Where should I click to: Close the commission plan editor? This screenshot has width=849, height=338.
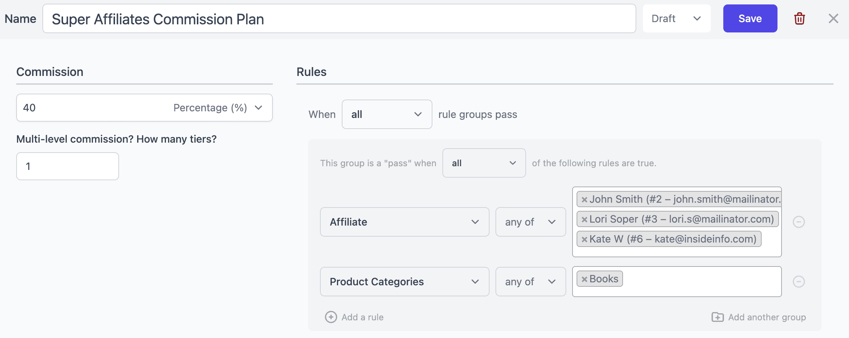coord(833,18)
